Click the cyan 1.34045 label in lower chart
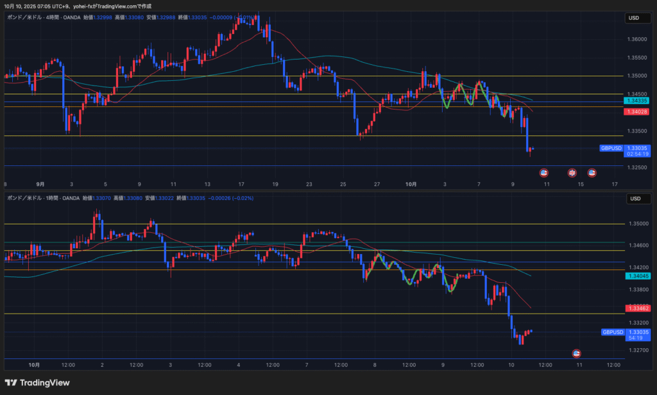This screenshot has width=657, height=395. pyautogui.click(x=636, y=275)
